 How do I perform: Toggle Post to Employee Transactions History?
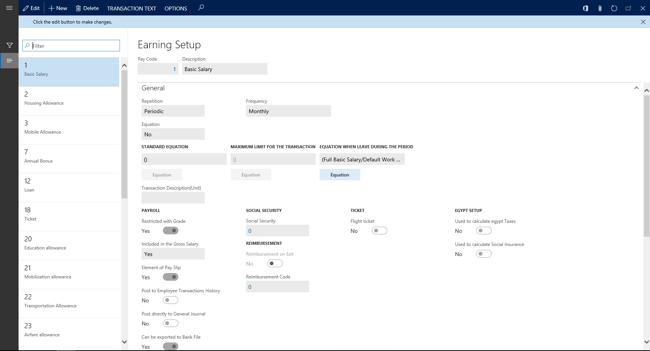click(x=171, y=300)
